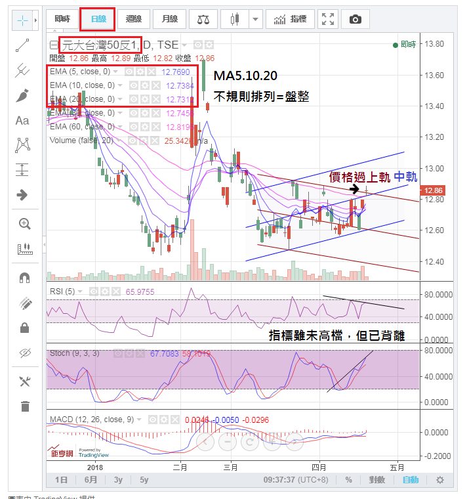This screenshot has height=499, width=467.
Task: Expand the symbol title TSE dropdown
Action: 184,45
